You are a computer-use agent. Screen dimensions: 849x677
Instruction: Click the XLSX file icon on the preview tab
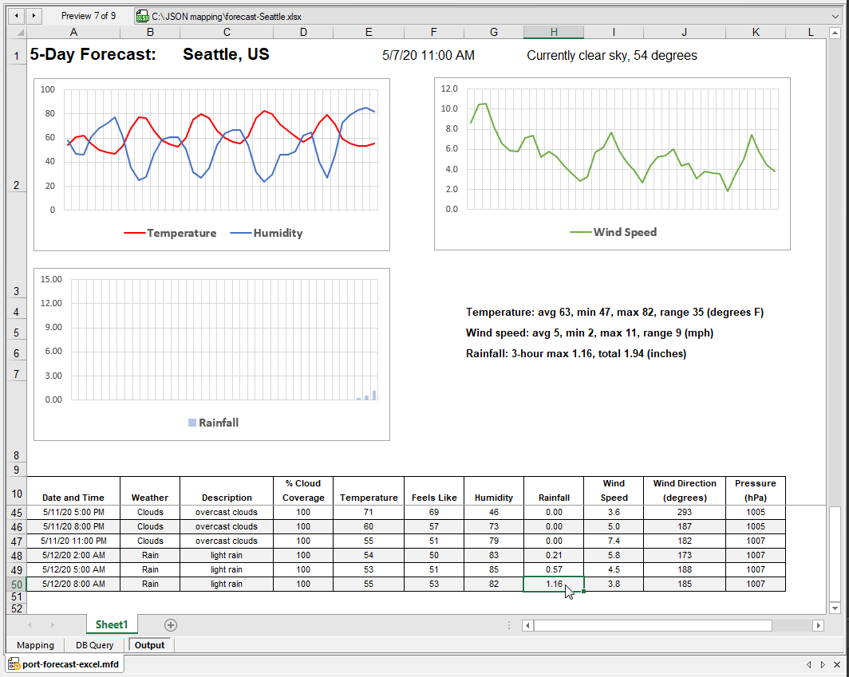(142, 15)
